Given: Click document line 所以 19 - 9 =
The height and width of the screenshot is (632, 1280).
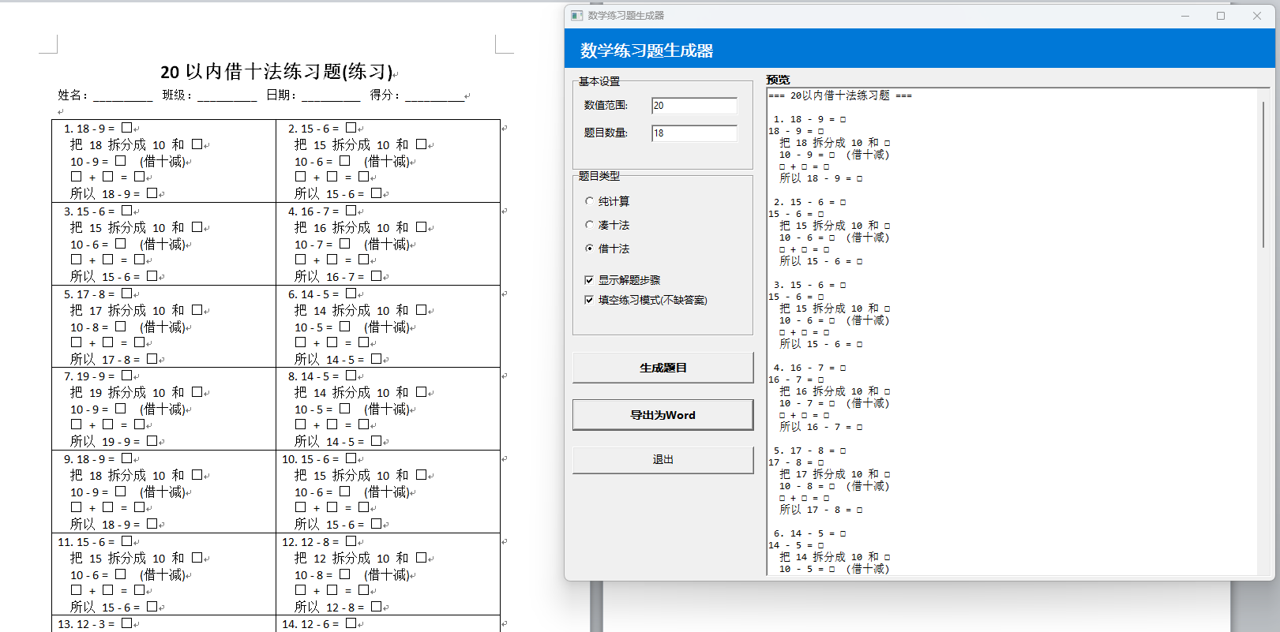Looking at the screenshot, I should 114,442.
